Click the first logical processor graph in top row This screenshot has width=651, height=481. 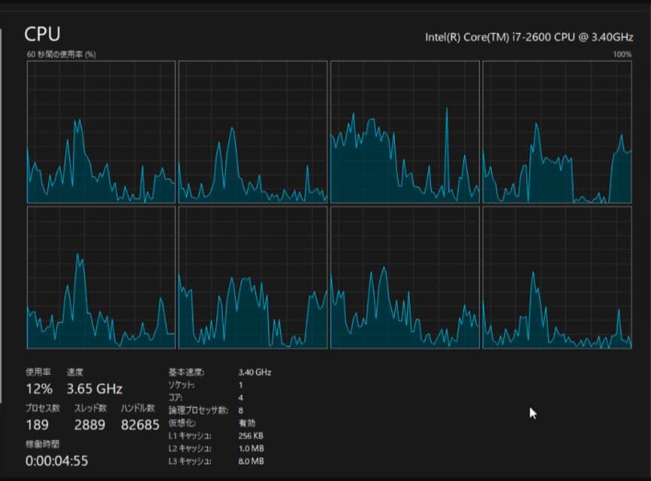coord(101,132)
